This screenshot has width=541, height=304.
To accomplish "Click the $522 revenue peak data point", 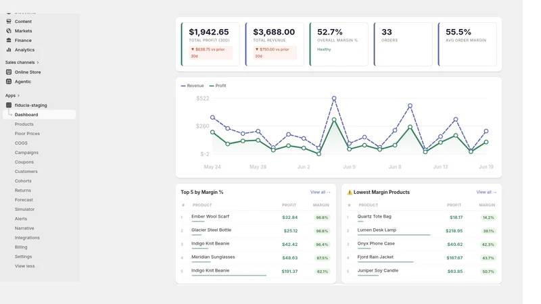I will tap(334, 99).
